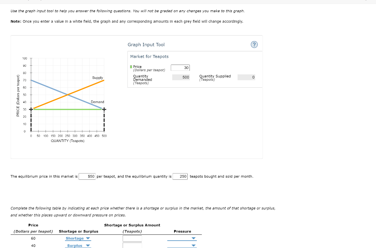This screenshot has height=248, width=376.
Task: Click the green Price legend square
Action: 131,66
